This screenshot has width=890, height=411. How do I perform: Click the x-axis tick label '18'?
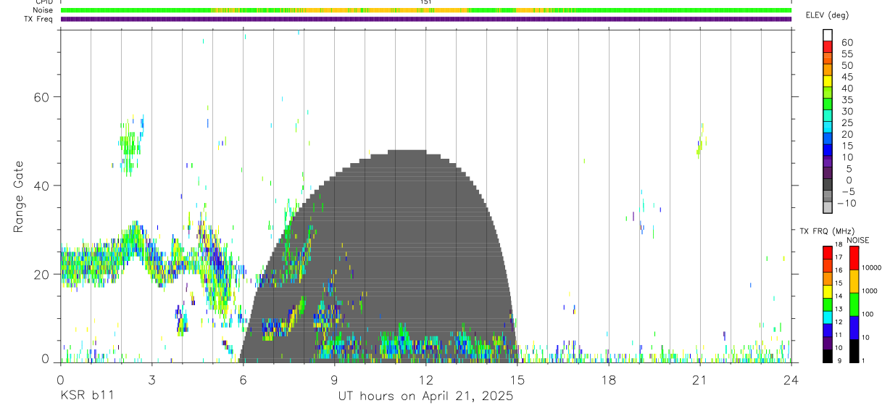608,379
